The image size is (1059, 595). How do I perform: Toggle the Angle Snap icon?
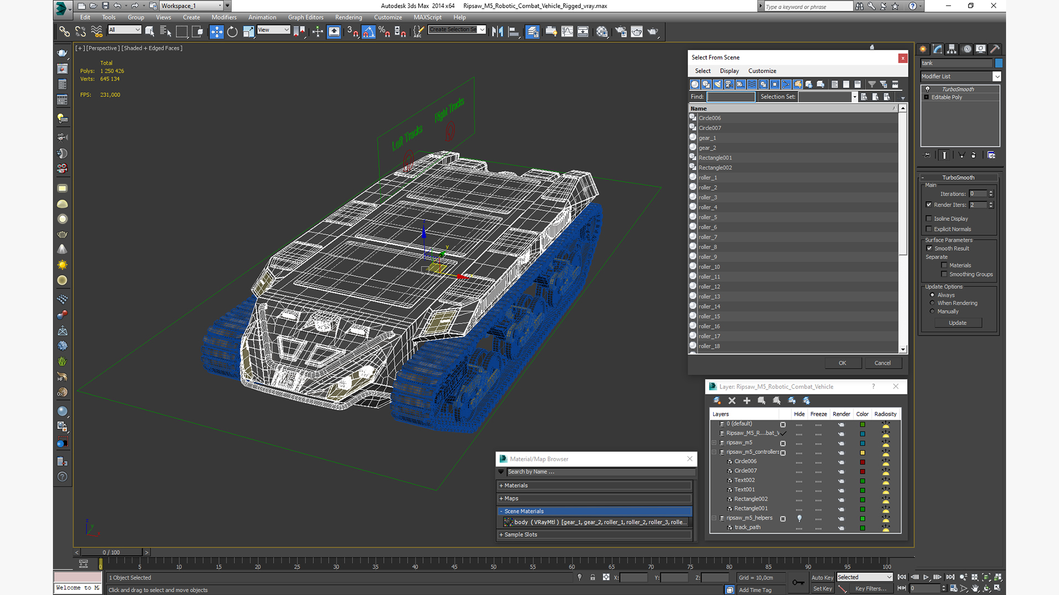pyautogui.click(x=368, y=31)
